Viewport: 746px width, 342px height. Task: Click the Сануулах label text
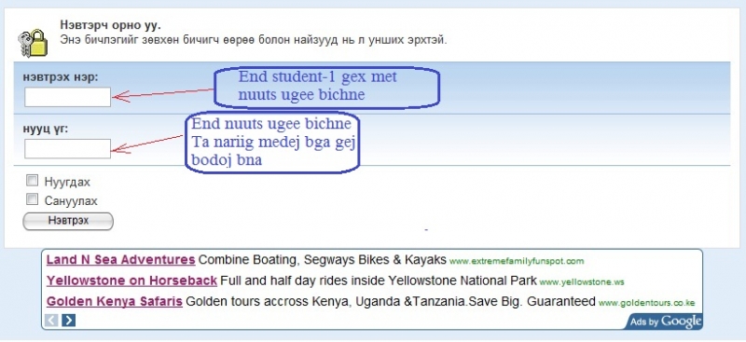(71, 200)
